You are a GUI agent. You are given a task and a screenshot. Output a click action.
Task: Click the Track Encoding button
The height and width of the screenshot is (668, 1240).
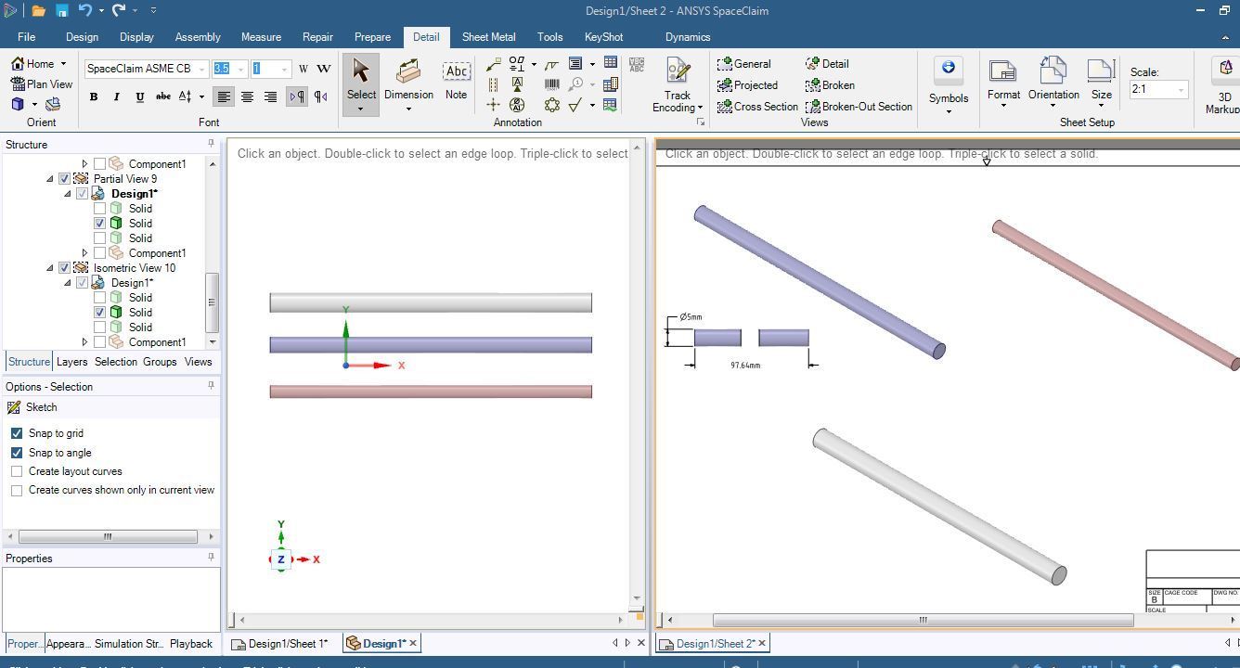678,85
